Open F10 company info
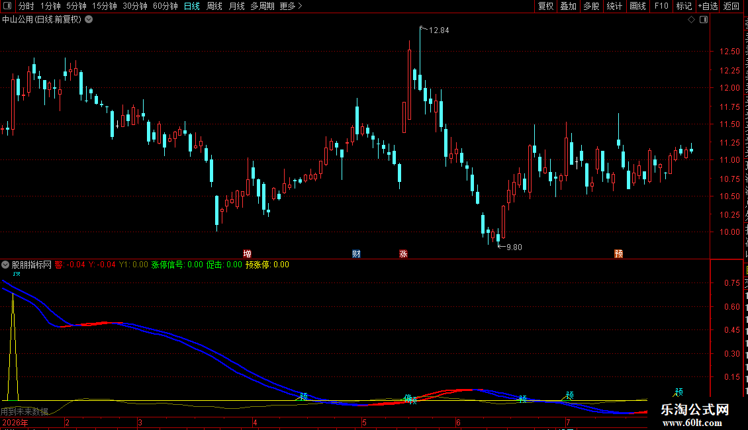 (x=661, y=6)
